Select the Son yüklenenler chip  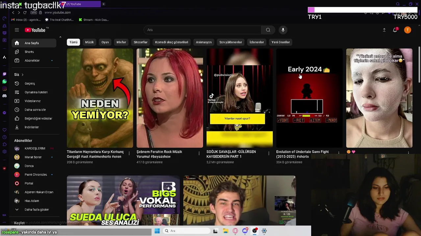231,42
